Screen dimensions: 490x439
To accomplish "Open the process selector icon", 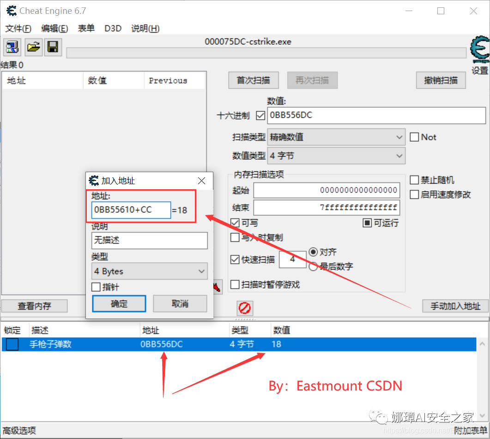I will [12, 47].
